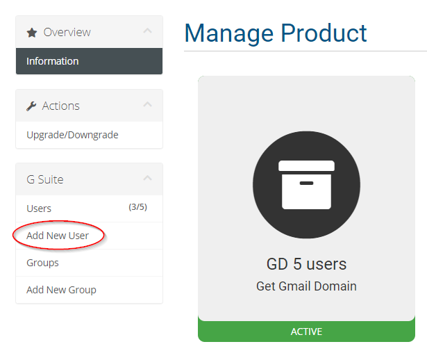Image resolution: width=427 pixels, height=351 pixels.
Task: Open Upgrade/Downgrade action
Action: point(89,135)
